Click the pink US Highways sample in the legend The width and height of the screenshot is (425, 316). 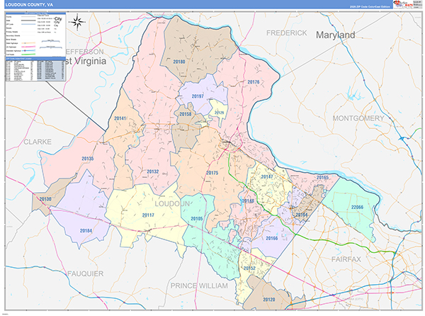pyautogui.click(x=28, y=47)
